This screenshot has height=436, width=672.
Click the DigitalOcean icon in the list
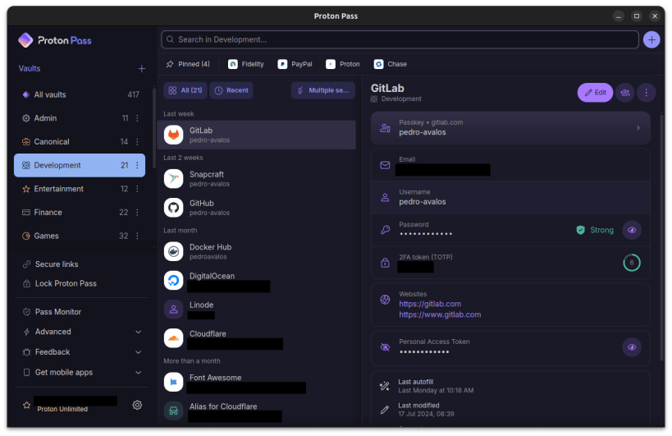(174, 280)
